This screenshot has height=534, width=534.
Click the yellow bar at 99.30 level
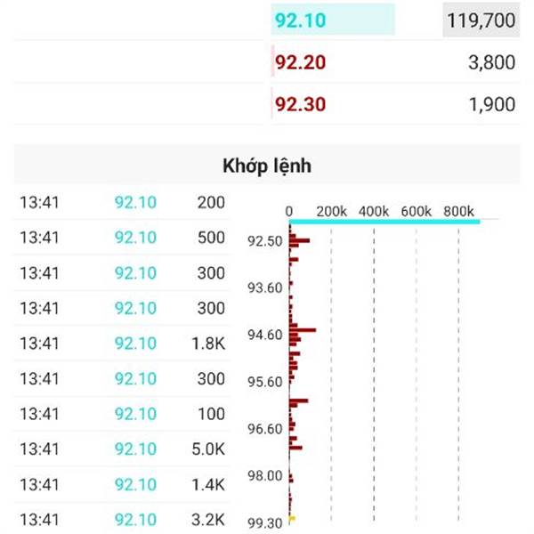[292, 518]
